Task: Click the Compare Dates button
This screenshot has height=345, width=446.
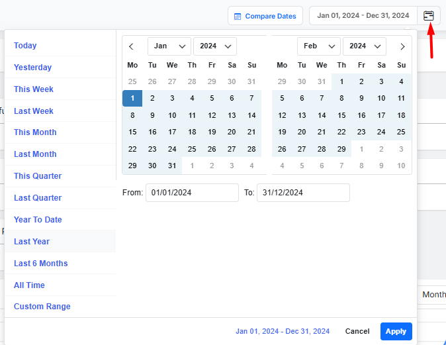Action: [265, 16]
